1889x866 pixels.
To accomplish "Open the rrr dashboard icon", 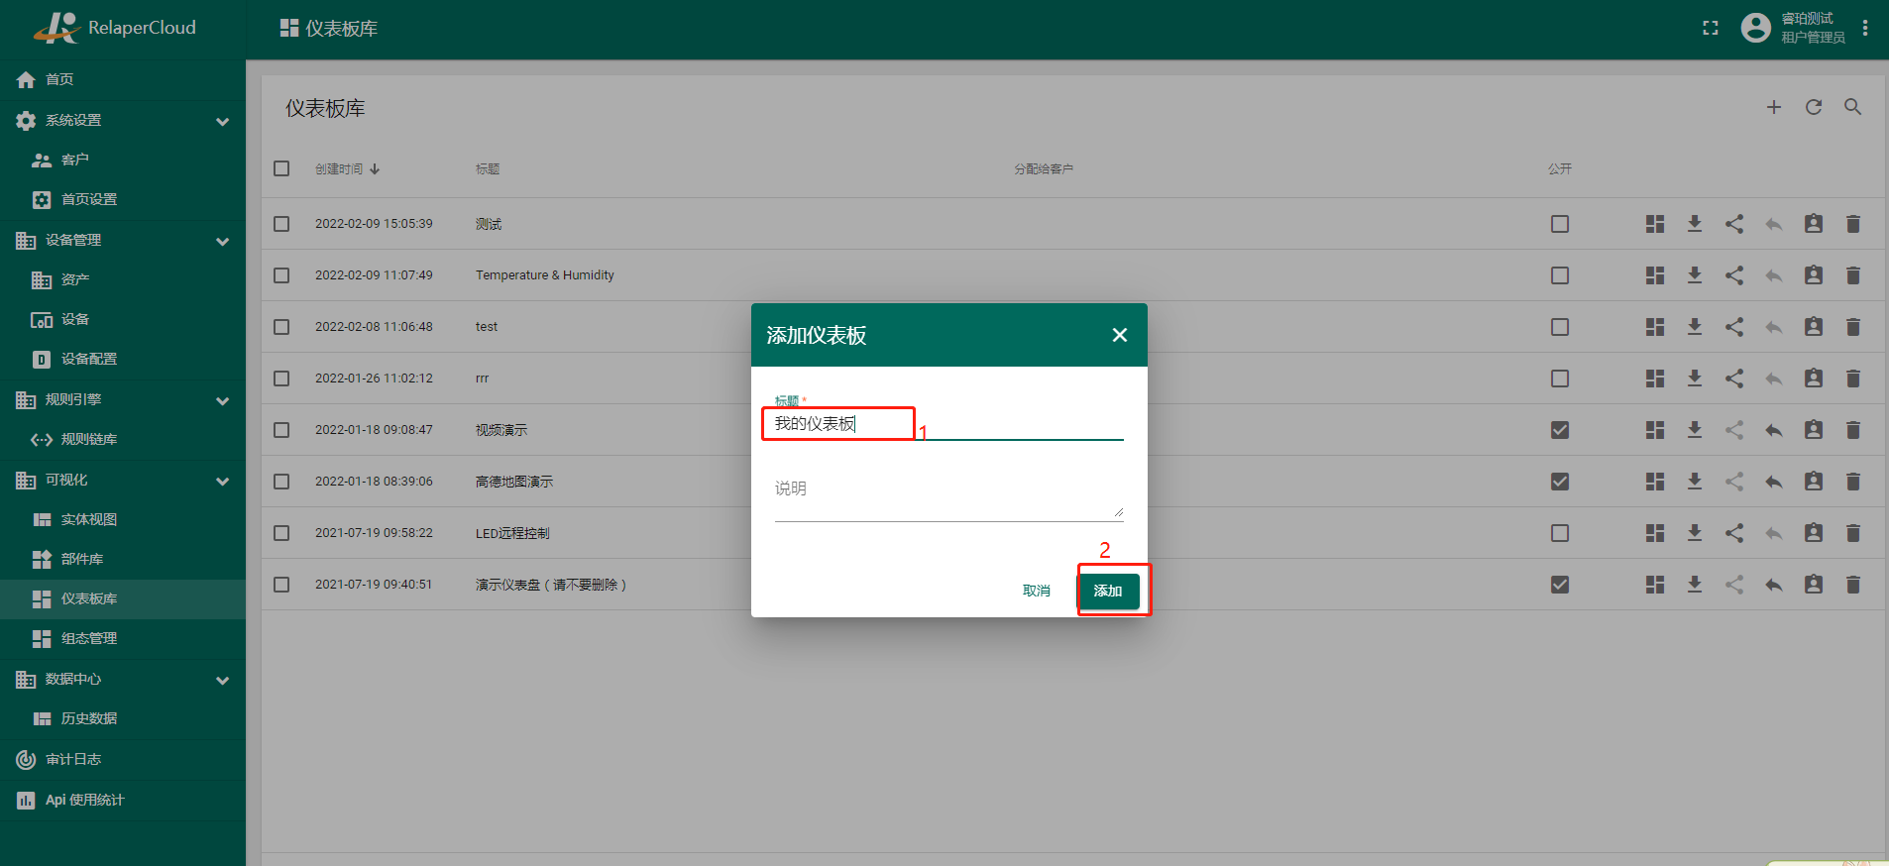I will 1655,379.
